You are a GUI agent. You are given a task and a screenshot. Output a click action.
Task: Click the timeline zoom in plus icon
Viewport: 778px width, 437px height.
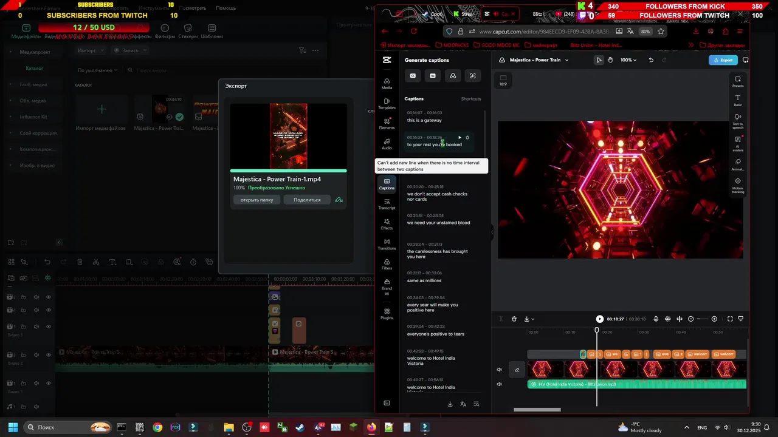[x=714, y=319]
